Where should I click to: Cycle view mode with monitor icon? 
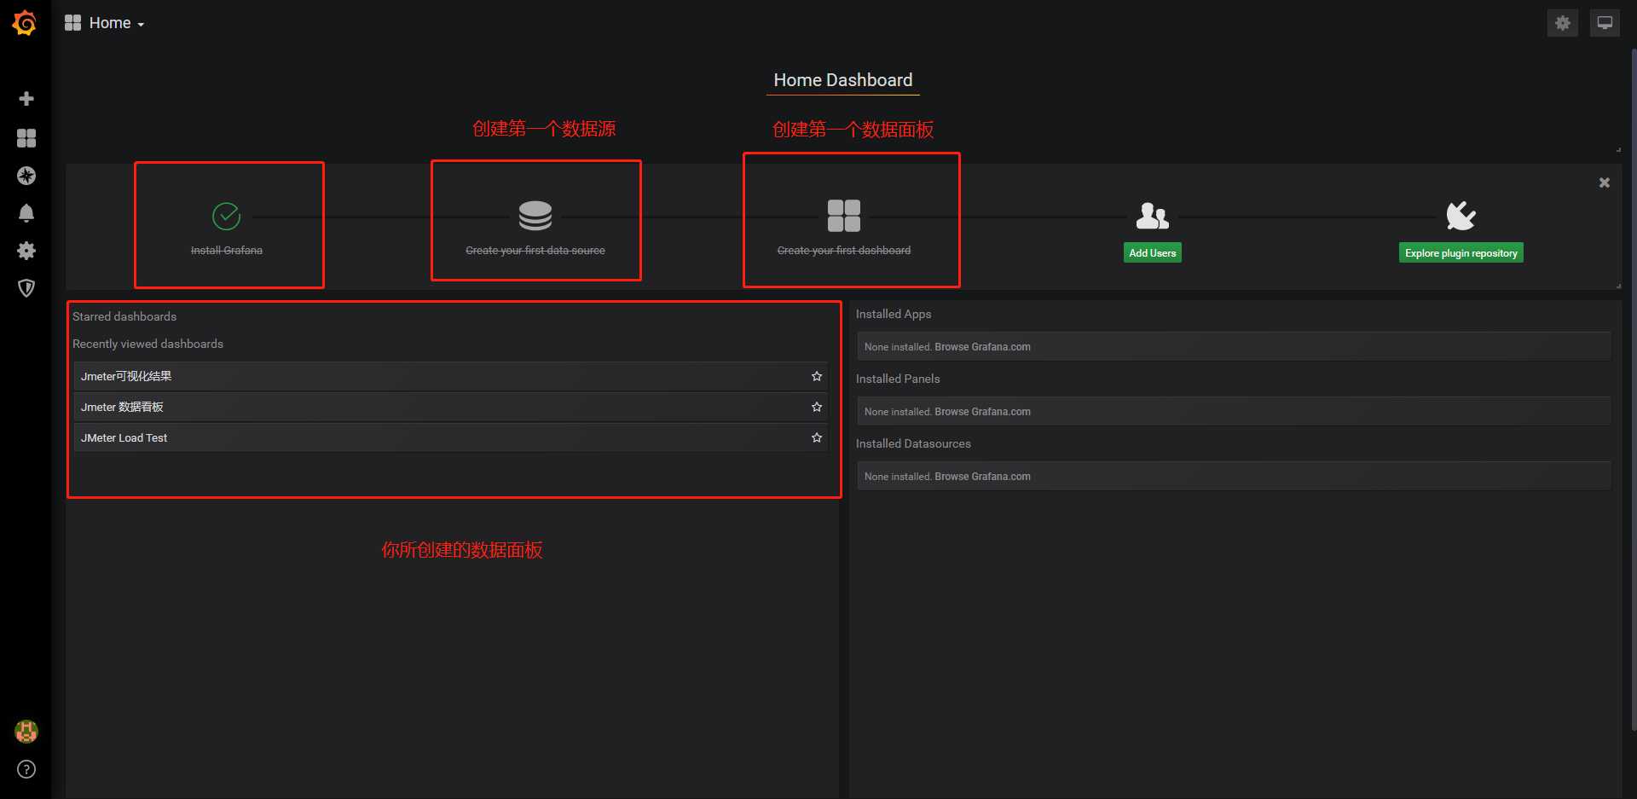1605,23
